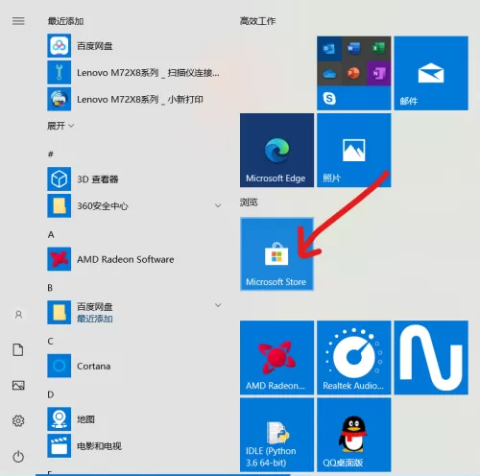The height and width of the screenshot is (476, 480).
Task: Open QQ桌面版 tile
Action: (x=354, y=435)
